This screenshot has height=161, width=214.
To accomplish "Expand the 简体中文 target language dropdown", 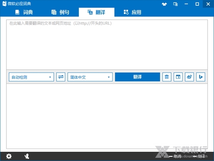I will pyautogui.click(x=90, y=77).
